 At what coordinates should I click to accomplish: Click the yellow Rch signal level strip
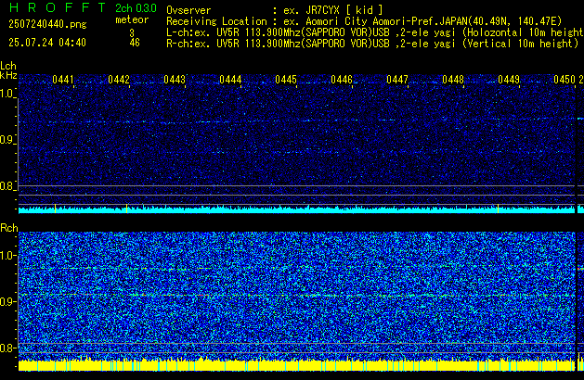[x=296, y=364]
